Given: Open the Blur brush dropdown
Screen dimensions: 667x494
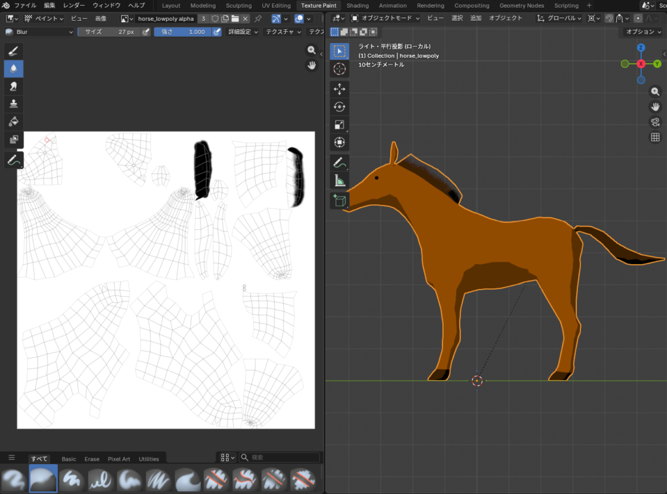Looking at the screenshot, I should point(39,31).
